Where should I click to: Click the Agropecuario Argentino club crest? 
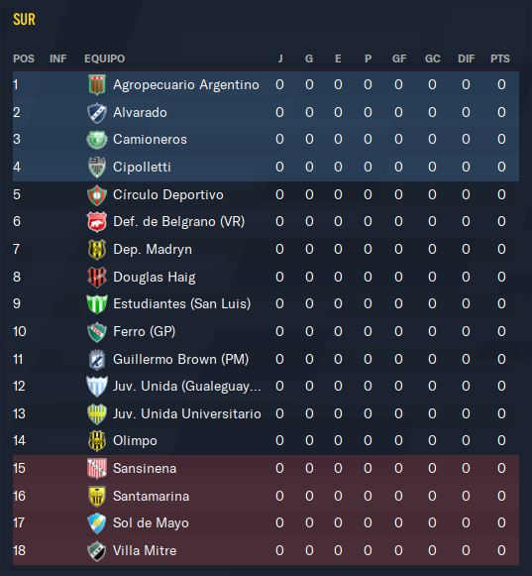[97, 85]
